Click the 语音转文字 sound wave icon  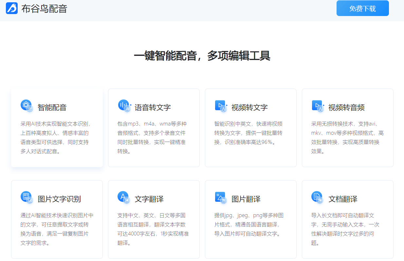point(124,106)
